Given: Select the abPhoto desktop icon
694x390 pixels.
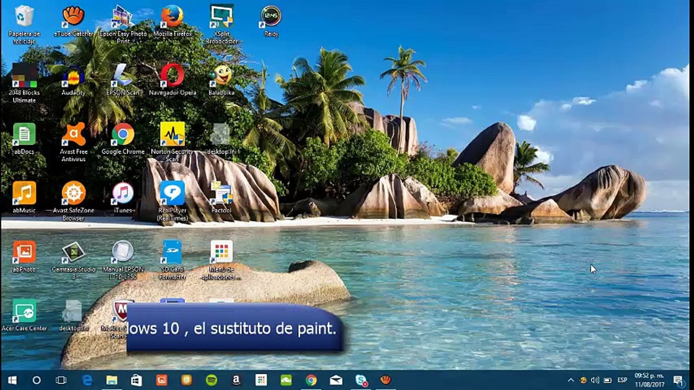Looking at the screenshot, I should 24,257.
